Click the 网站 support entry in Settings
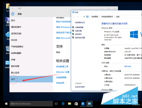Screen dimensions: 142x108 click(x=58, y=52)
